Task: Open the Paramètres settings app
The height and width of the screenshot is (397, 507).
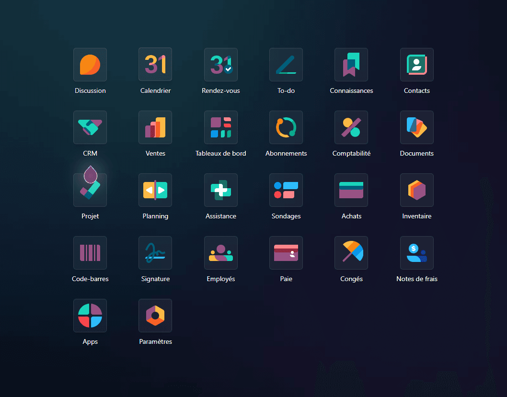Action: coord(155,316)
